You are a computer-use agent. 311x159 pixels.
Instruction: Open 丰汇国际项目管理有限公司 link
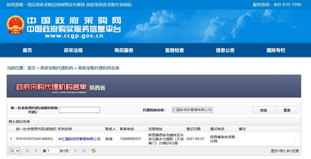(x=79, y=139)
